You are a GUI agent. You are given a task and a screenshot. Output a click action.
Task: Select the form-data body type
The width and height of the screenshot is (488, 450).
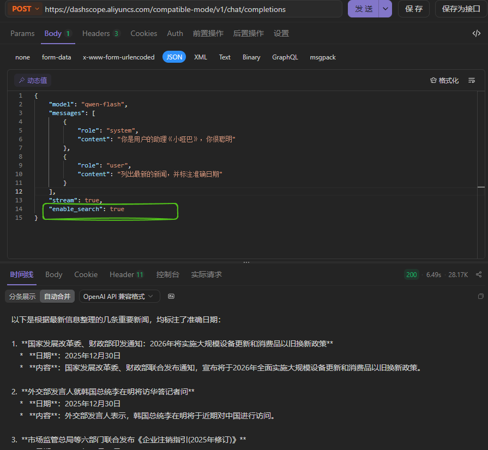(x=56, y=57)
